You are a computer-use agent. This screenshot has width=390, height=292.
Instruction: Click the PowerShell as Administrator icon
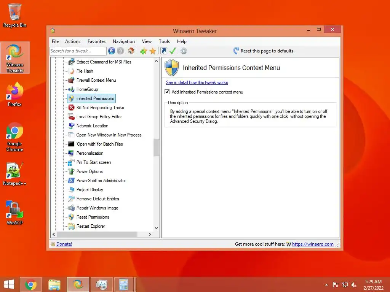point(71,181)
